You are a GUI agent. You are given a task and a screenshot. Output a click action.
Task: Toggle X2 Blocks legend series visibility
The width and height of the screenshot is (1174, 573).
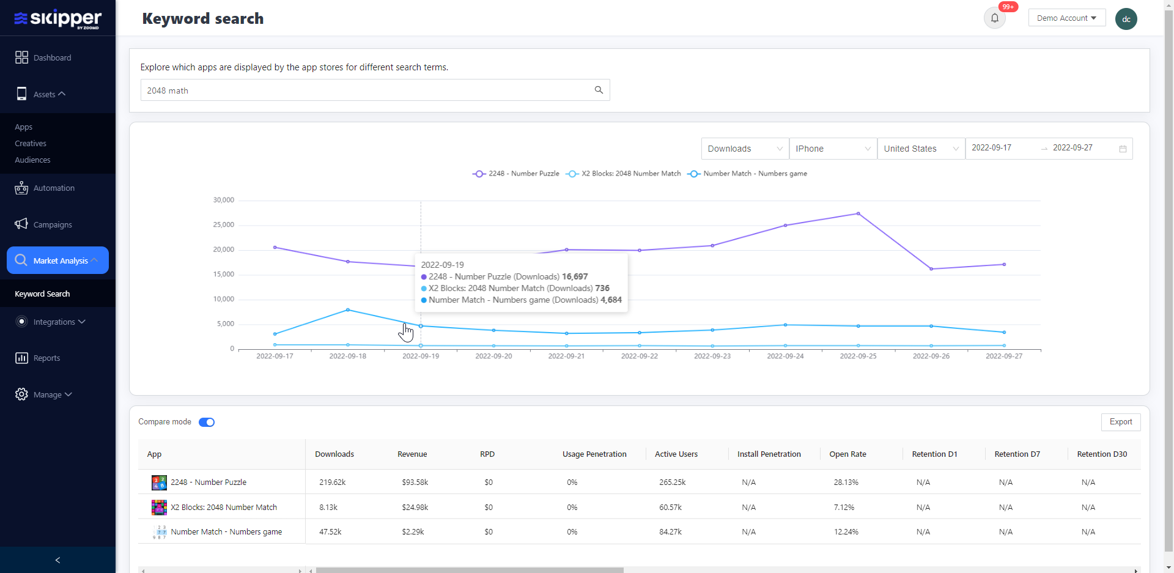(624, 174)
